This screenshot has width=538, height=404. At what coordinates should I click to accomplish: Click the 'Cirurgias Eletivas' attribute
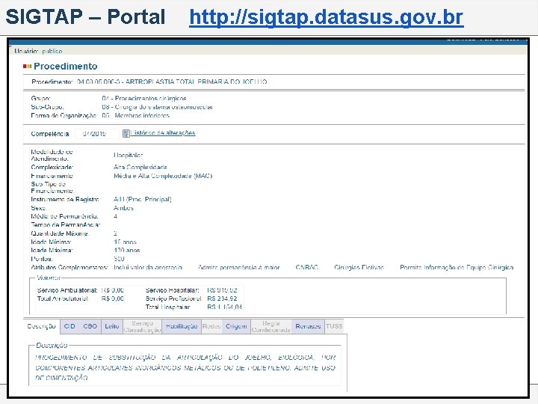pos(359,267)
